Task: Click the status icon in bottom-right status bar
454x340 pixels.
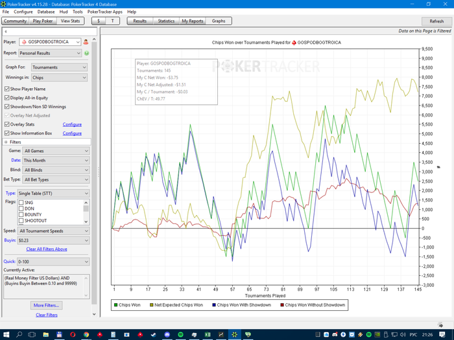Action: click(440, 325)
